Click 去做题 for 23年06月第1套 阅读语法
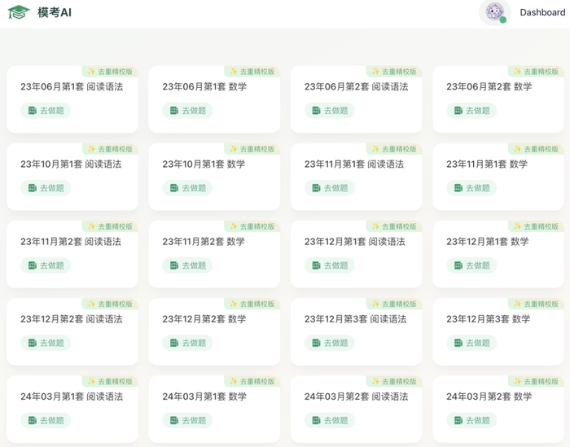The width and height of the screenshot is (570, 447). pyautogui.click(x=46, y=111)
